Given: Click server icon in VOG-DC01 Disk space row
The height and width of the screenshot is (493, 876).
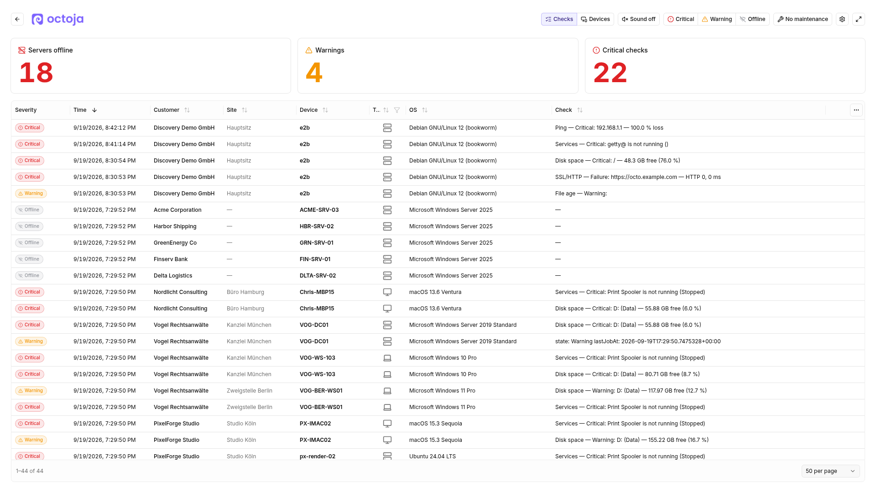Looking at the screenshot, I should click(387, 325).
